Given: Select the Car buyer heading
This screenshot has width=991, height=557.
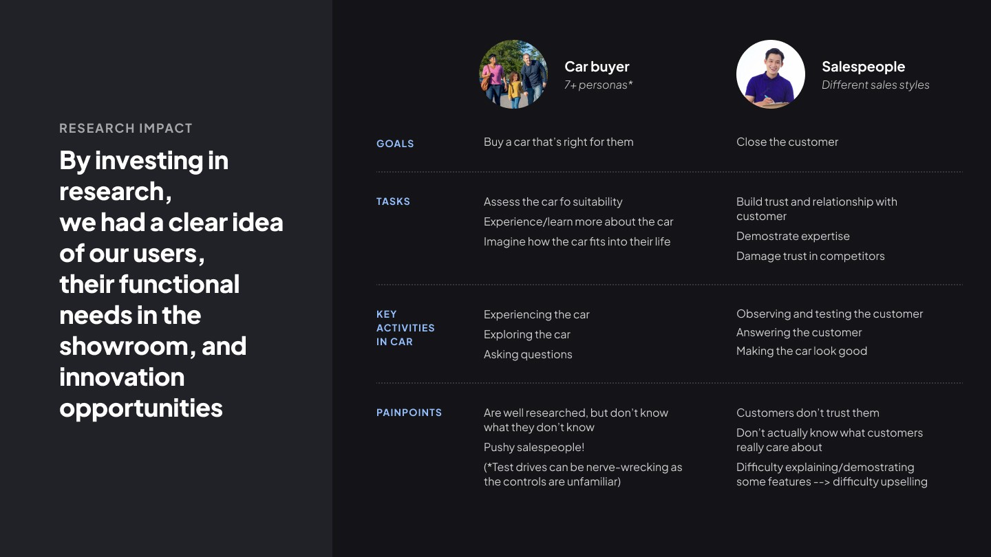Looking at the screenshot, I should pyautogui.click(x=597, y=67).
